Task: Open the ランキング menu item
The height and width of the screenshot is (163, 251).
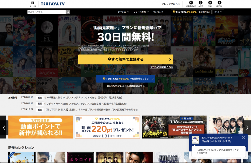Action: (x=158, y=12)
